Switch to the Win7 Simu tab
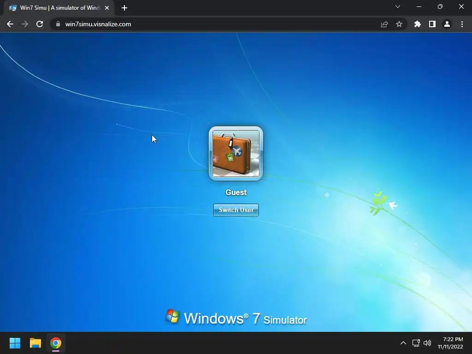This screenshot has width=472, height=354. [x=59, y=8]
